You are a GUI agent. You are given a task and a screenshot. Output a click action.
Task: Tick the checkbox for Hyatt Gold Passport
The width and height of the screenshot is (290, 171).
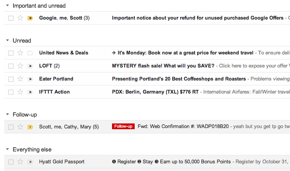(x=11, y=162)
